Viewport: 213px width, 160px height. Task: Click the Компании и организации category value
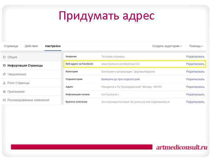tap(128, 72)
